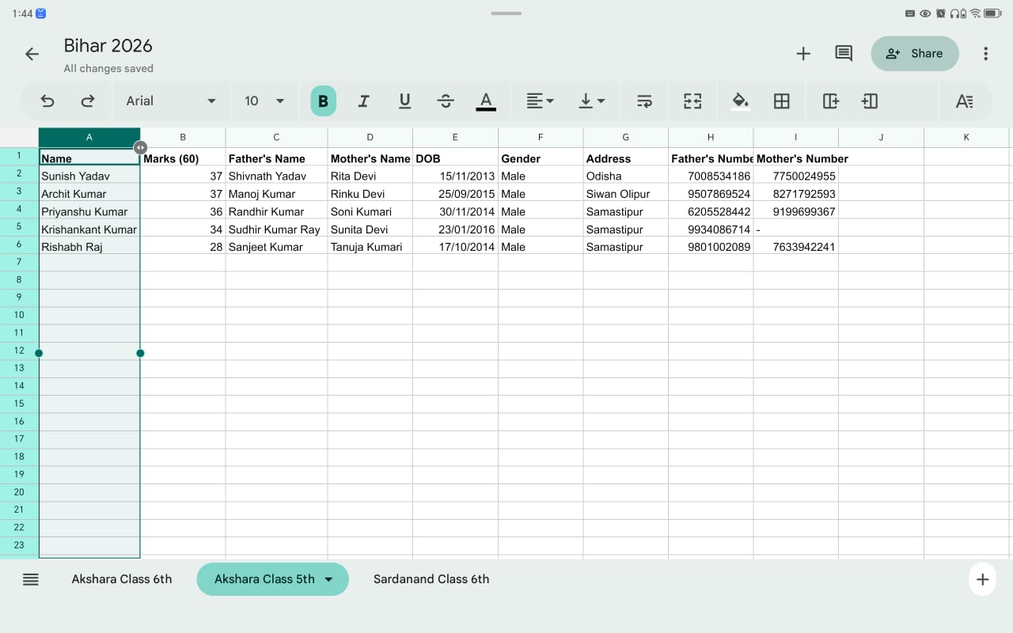Image resolution: width=1013 pixels, height=633 pixels.
Task: Open the fill color bucket
Action: 740,100
